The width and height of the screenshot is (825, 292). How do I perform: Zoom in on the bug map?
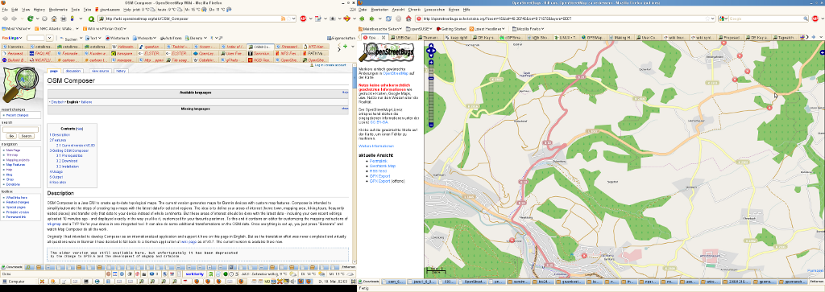(x=431, y=63)
